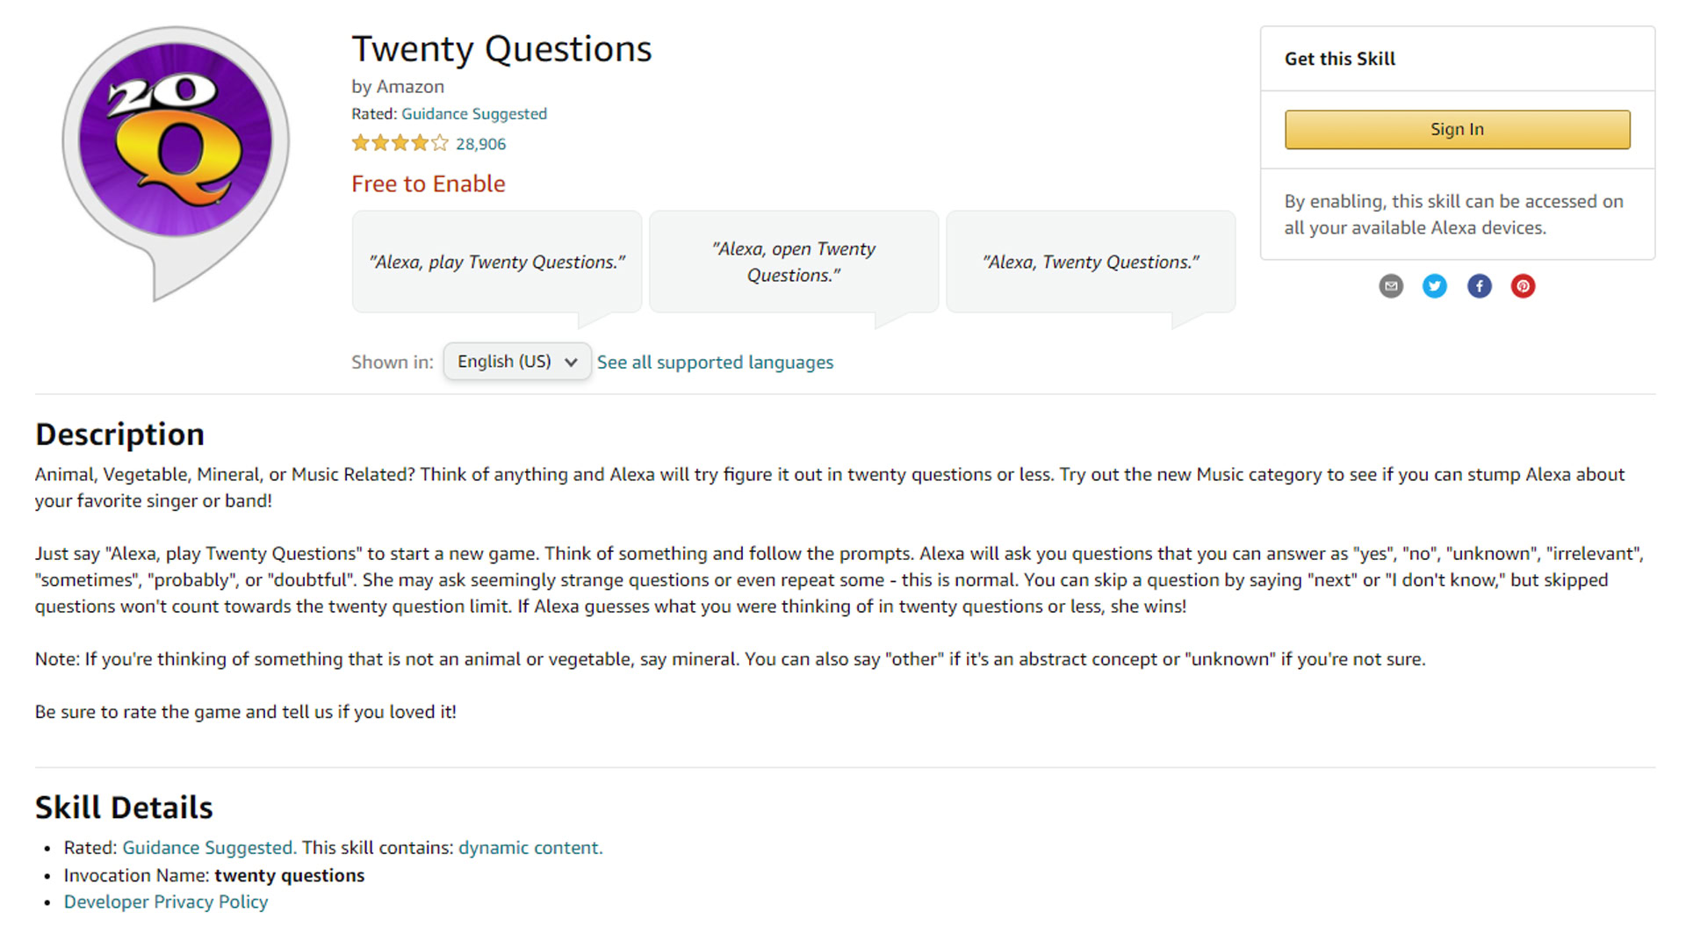Share skill on Pinterest

[x=1524, y=286]
